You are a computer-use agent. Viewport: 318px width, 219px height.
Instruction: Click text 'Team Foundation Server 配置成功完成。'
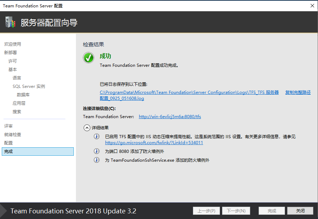(x=139, y=65)
